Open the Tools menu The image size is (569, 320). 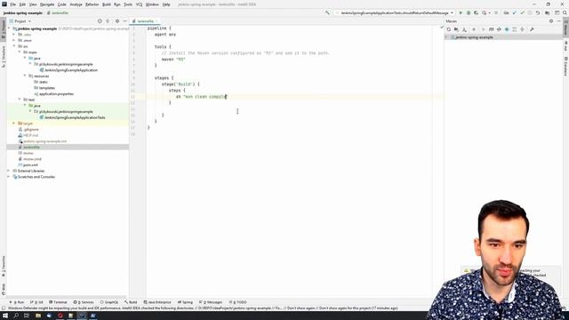[128, 4]
